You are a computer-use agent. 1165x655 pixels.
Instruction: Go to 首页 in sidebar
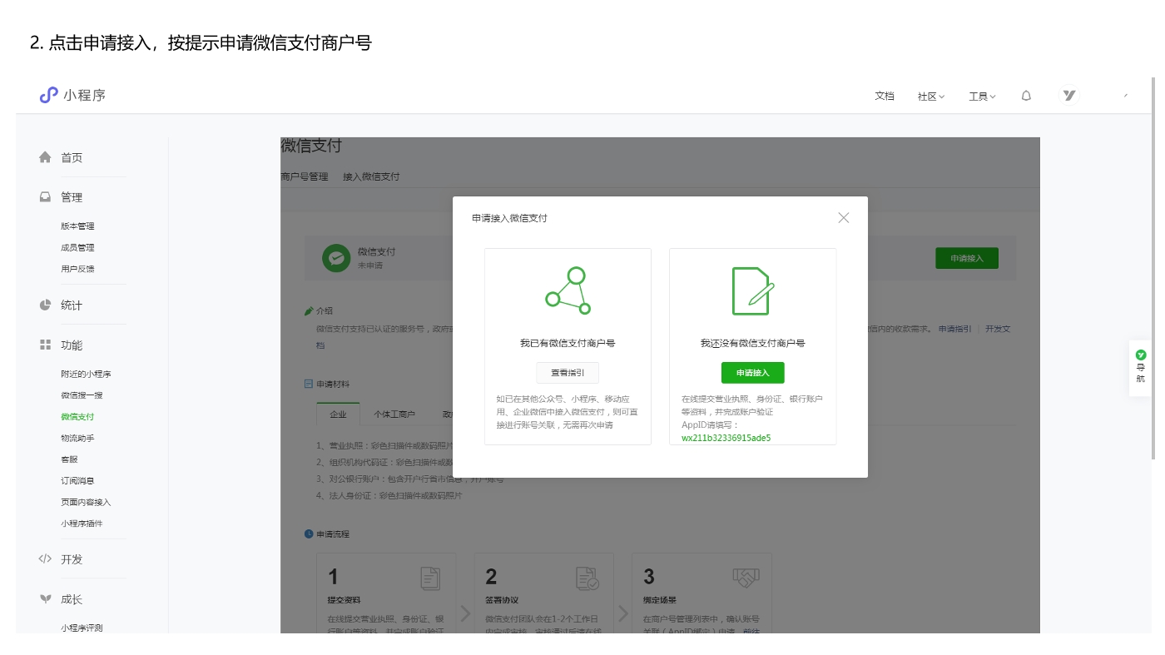(72, 157)
